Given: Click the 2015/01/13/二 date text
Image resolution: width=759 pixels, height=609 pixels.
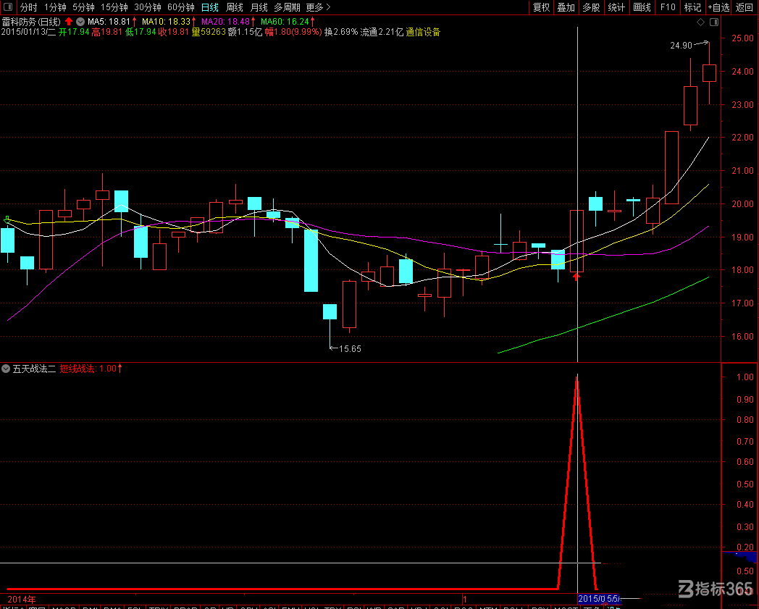Looking at the screenshot, I should click(28, 32).
